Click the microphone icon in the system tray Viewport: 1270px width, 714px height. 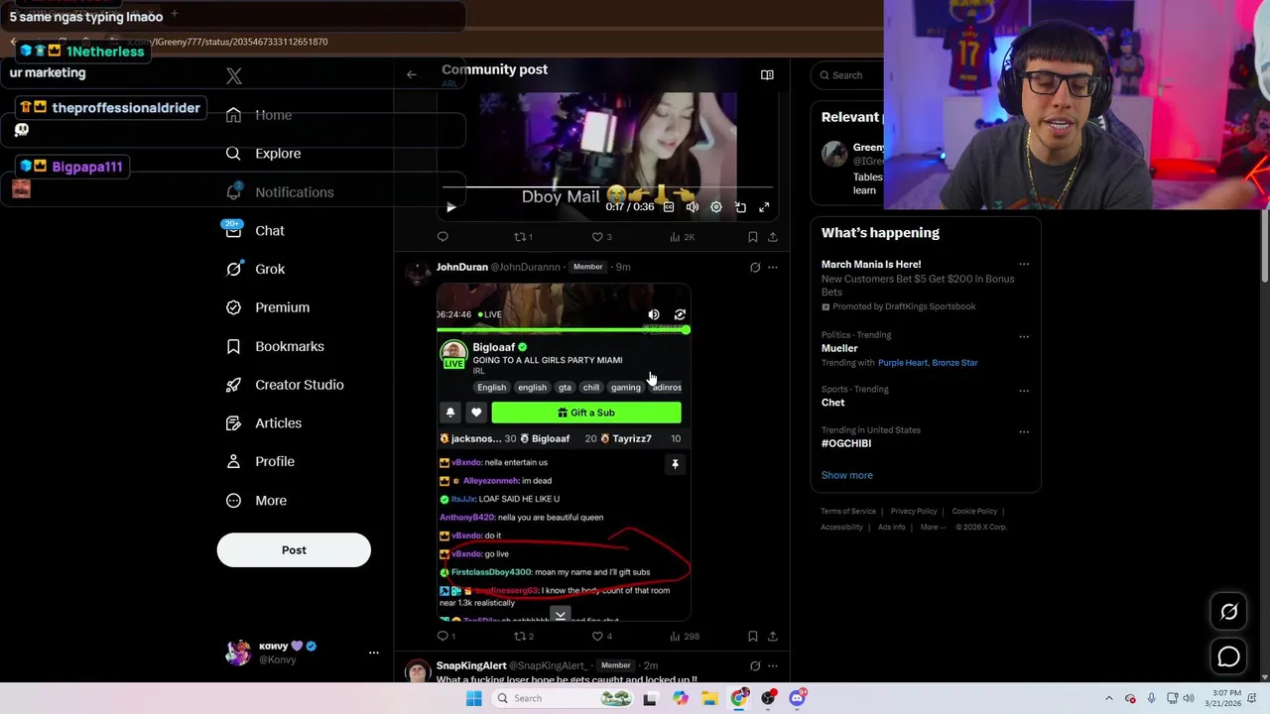(x=1151, y=698)
